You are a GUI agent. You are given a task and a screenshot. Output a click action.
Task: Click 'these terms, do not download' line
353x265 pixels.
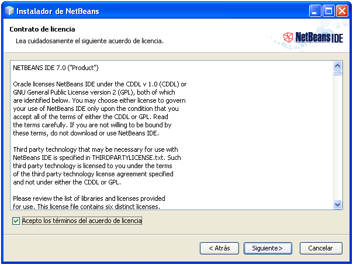[86, 133]
